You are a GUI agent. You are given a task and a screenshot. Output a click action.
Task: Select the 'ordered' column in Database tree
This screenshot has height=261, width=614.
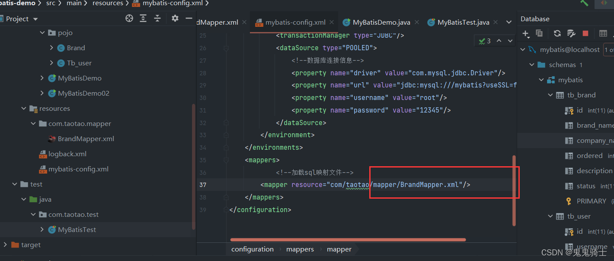point(589,155)
